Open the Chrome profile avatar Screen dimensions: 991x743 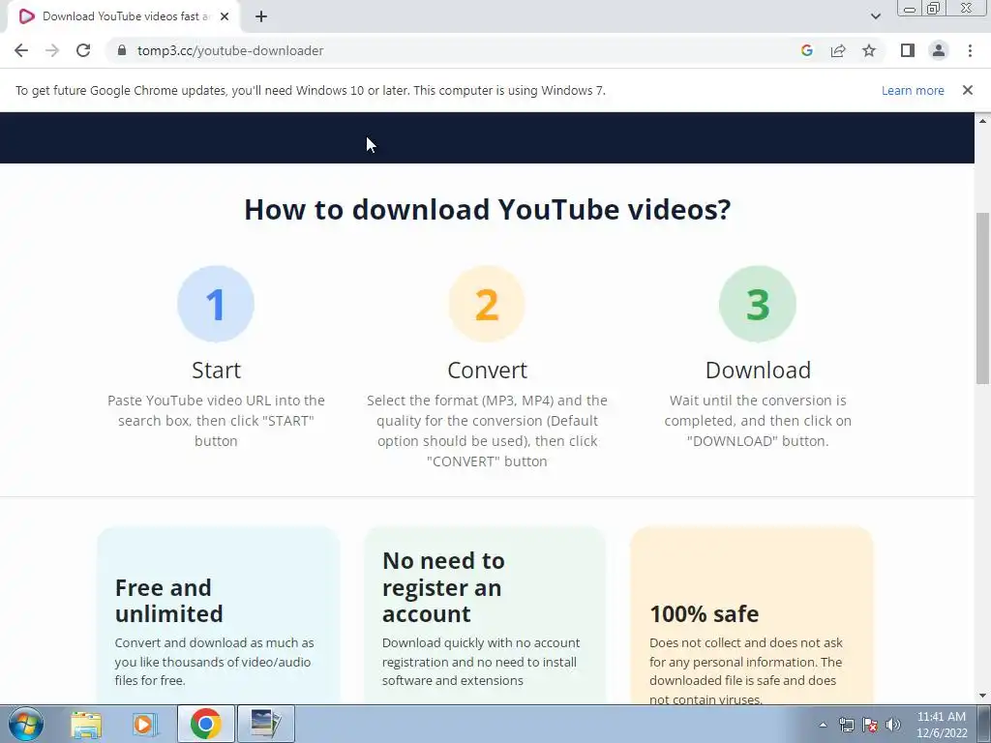pyautogui.click(x=939, y=50)
